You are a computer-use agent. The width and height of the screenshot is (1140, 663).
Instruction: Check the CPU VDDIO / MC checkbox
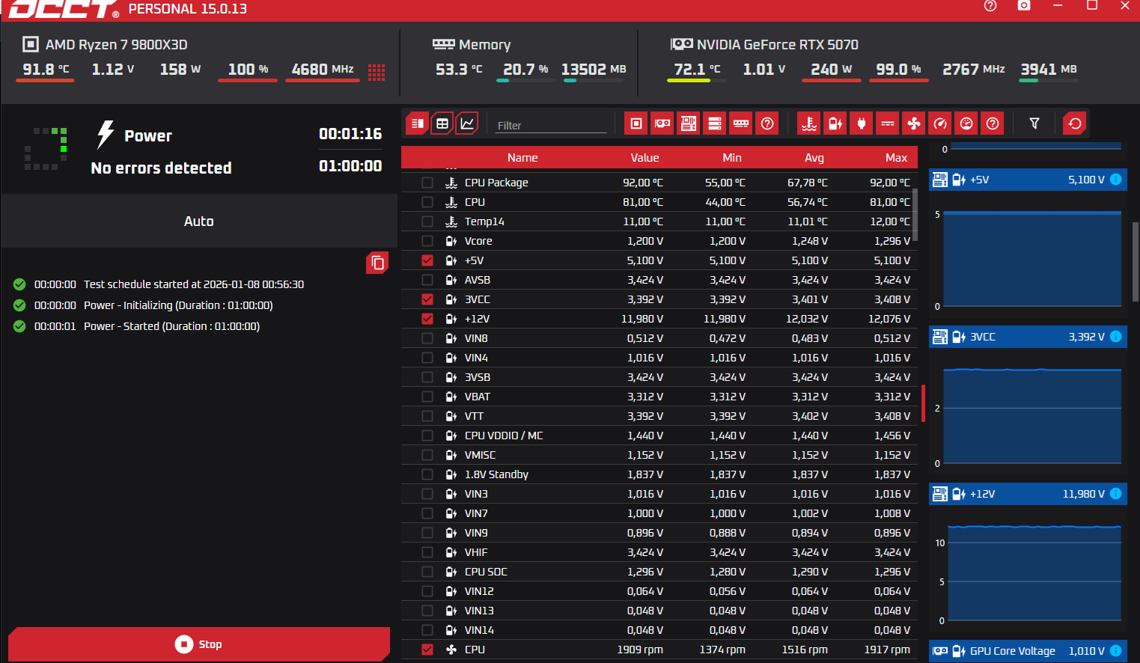427,436
